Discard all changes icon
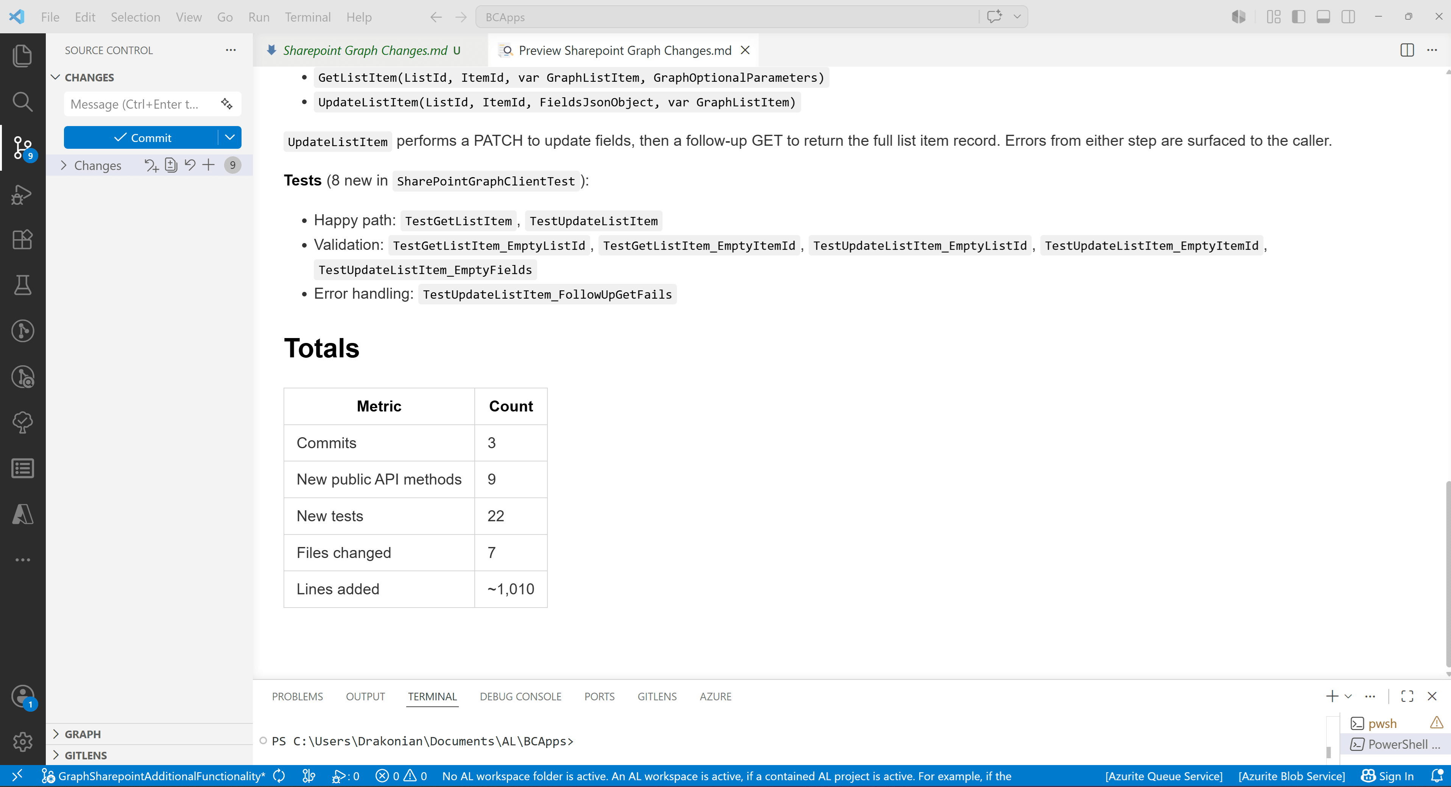This screenshot has height=787, width=1451. (190, 165)
